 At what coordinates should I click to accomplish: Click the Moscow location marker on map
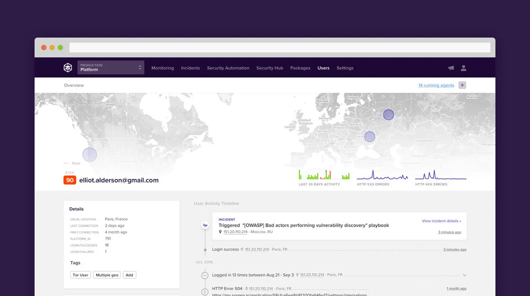[388, 115]
